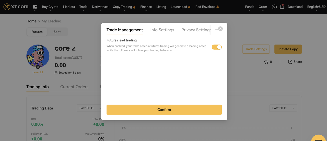The width and height of the screenshot is (327, 141).
Task: Click the core profile avatar
Action: tap(38, 56)
